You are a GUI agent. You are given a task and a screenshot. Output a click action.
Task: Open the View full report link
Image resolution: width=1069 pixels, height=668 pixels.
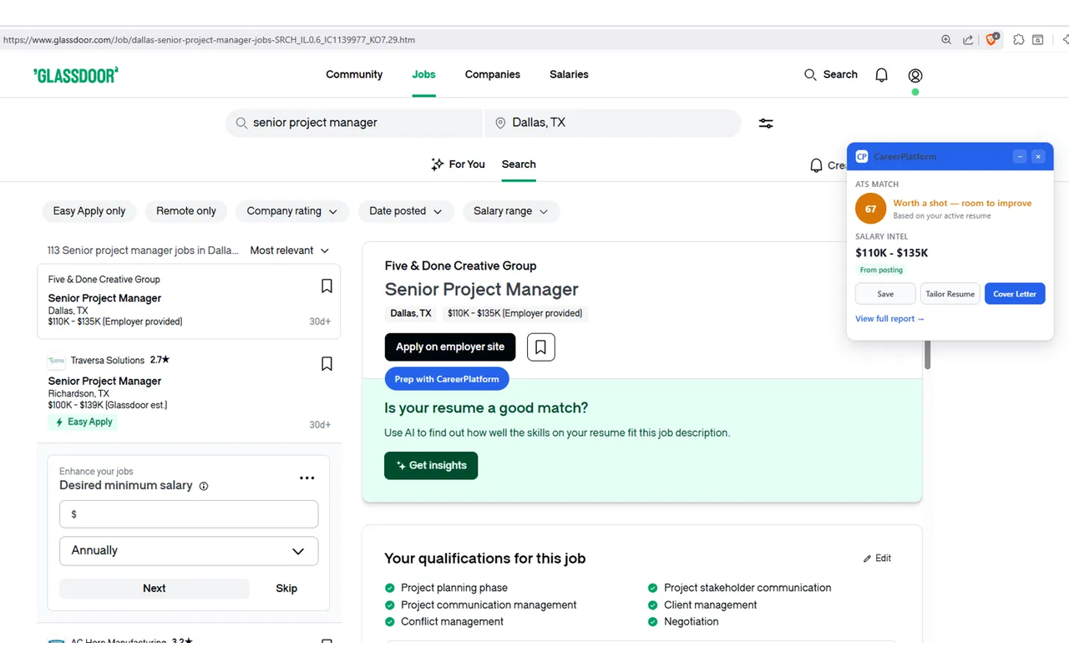pyautogui.click(x=889, y=319)
